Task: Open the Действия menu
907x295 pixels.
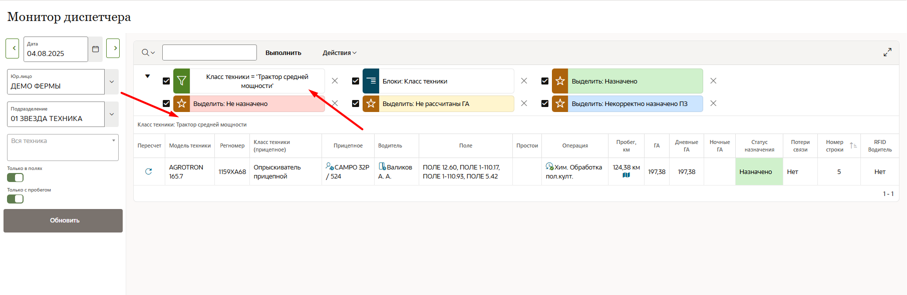Action: point(339,53)
